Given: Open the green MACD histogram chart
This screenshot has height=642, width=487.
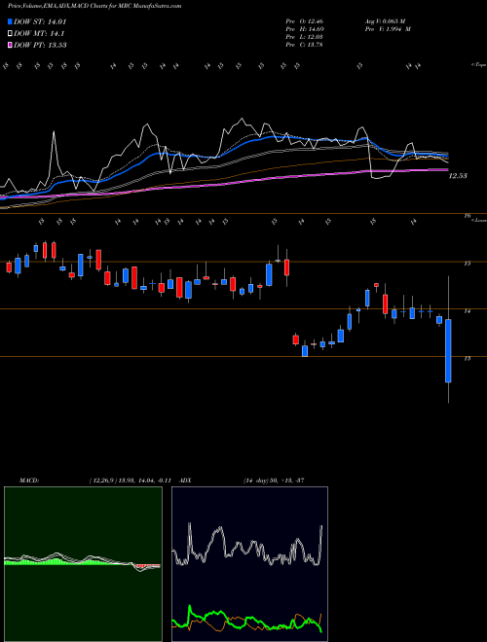Looking at the screenshot, I should click(x=83, y=564).
